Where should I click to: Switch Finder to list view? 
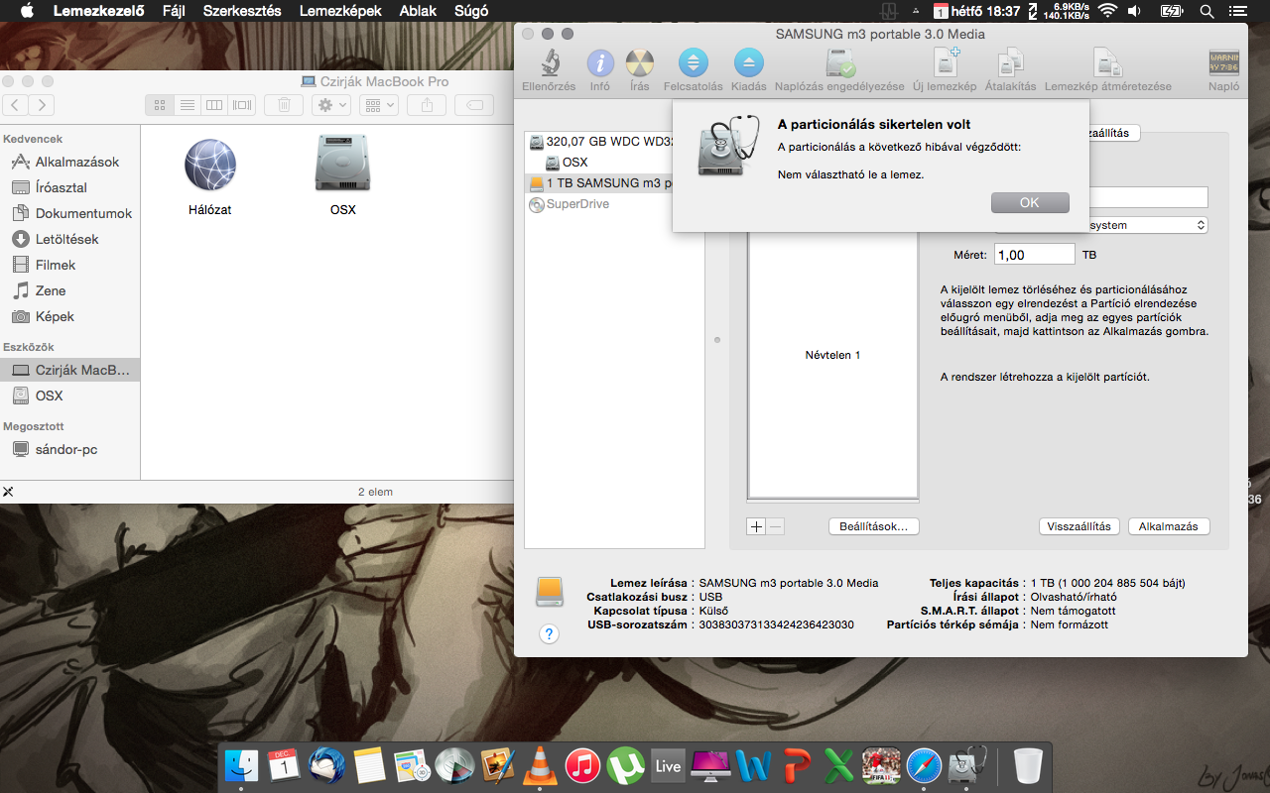point(187,104)
